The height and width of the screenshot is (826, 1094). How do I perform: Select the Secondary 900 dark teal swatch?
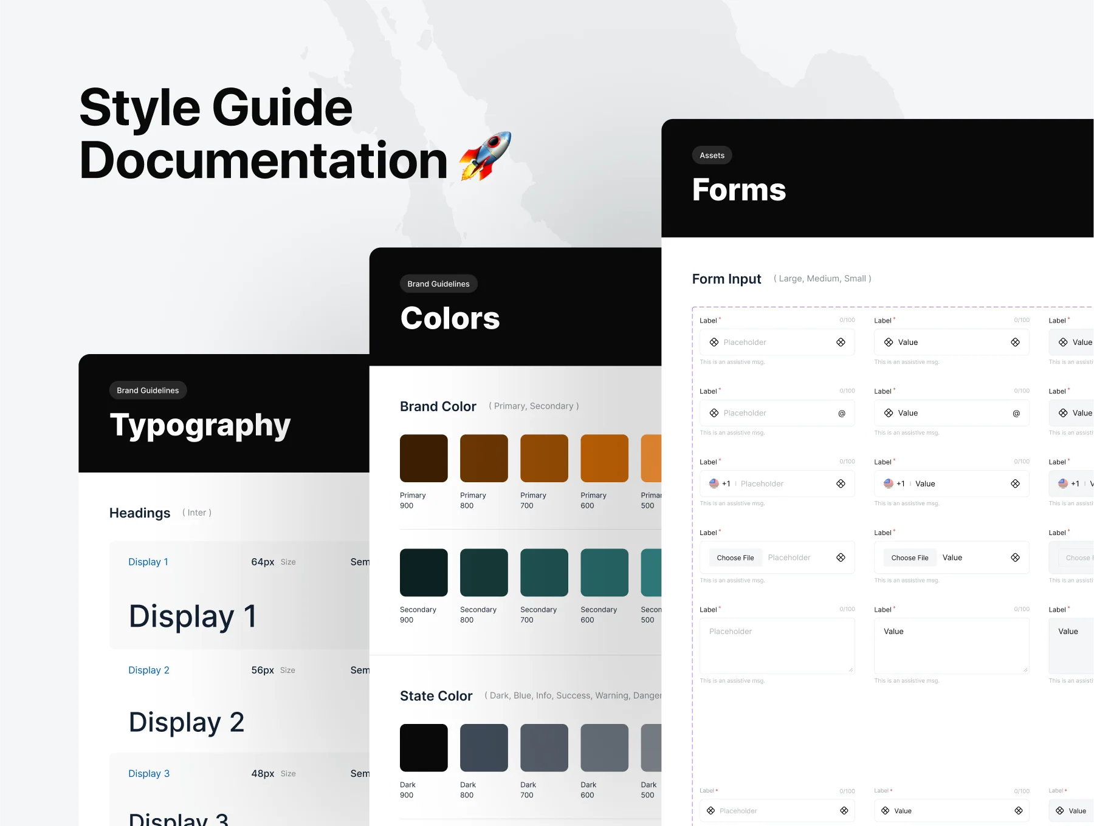click(x=424, y=572)
